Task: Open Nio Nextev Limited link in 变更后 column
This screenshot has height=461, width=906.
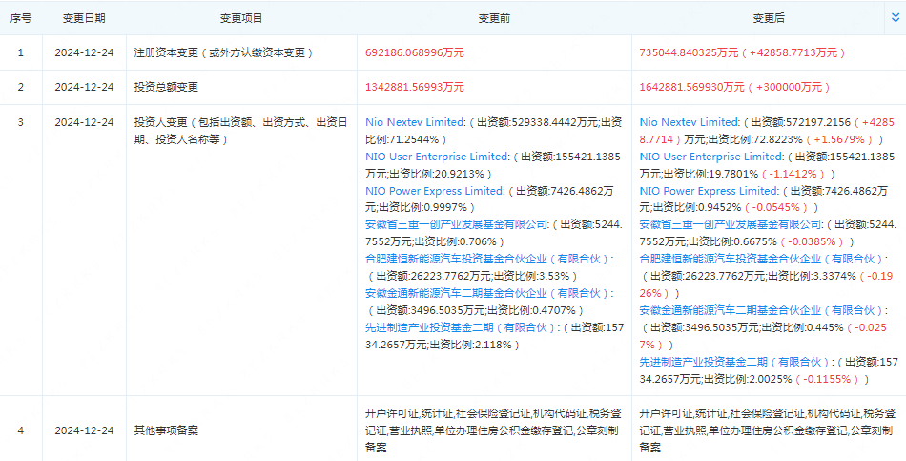Action: click(690, 122)
